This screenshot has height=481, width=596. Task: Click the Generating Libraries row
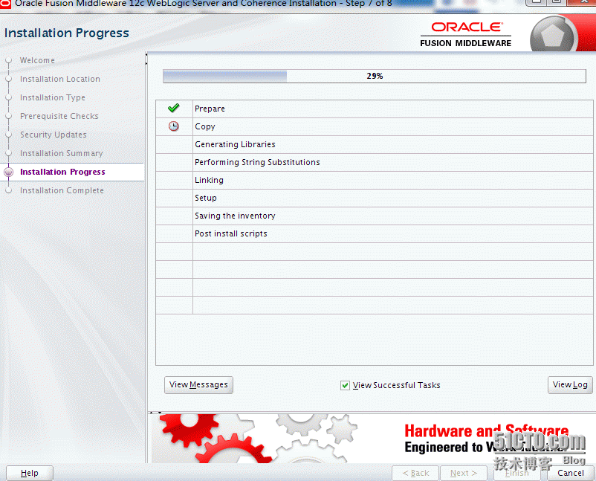click(375, 144)
